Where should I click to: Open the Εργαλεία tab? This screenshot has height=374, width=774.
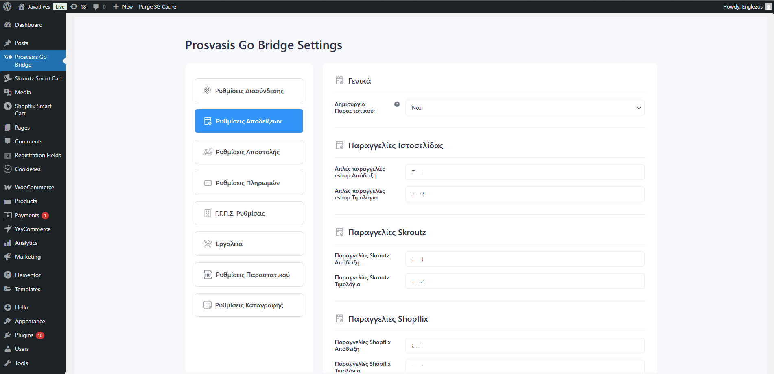click(249, 244)
